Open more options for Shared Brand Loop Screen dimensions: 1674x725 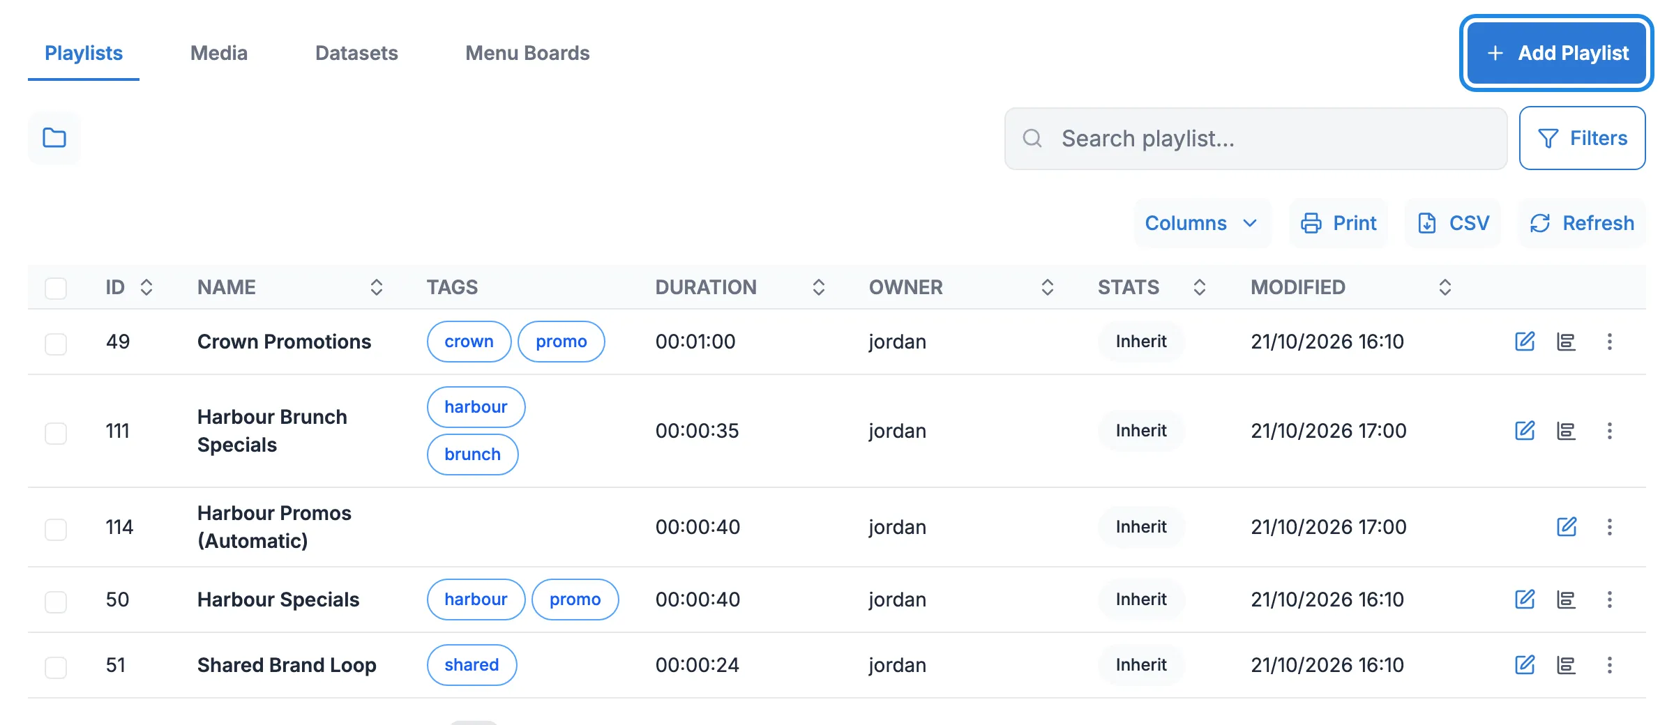pos(1610,665)
